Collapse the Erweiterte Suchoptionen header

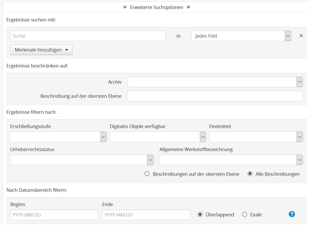point(157,7)
